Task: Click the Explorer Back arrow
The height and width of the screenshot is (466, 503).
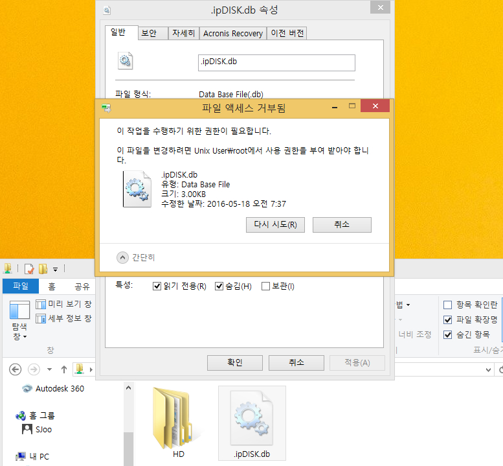Action: 15,369
